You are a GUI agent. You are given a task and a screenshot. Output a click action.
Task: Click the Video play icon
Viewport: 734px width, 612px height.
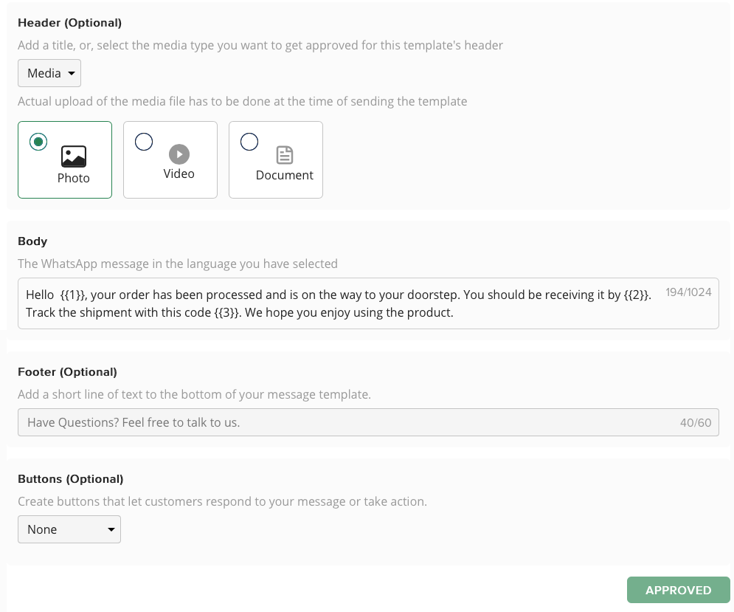[x=179, y=154]
